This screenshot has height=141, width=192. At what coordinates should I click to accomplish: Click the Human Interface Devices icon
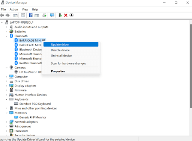tap(11, 95)
